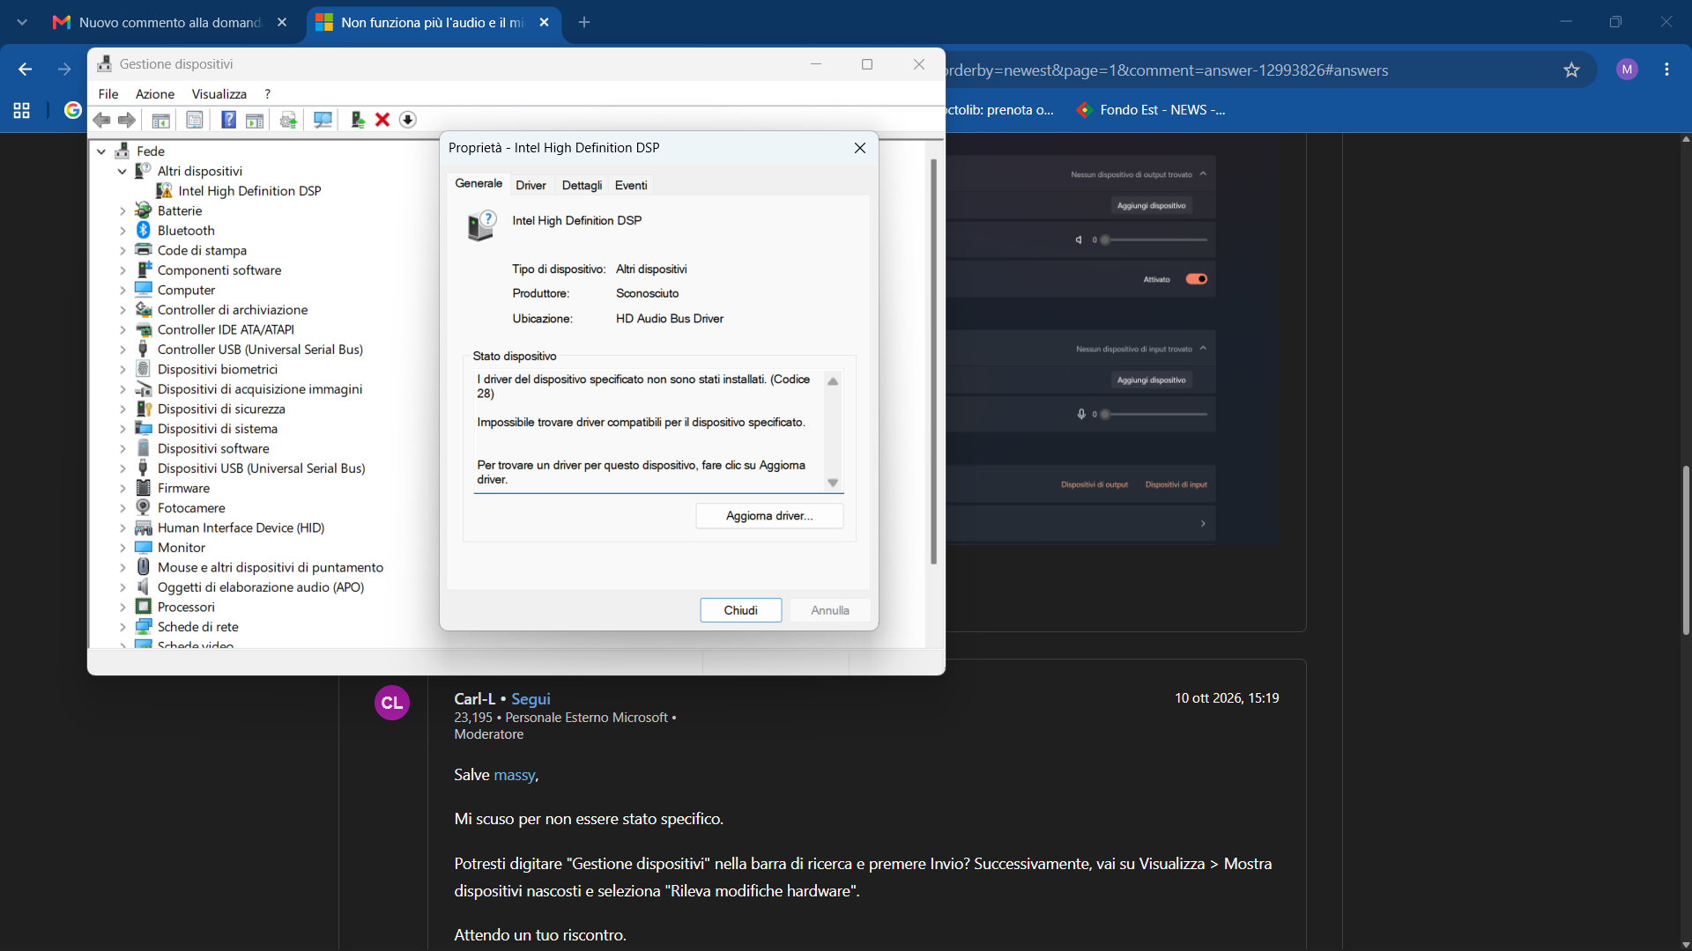1692x951 pixels.
Task: Expand the Processori category
Action: 122,608
